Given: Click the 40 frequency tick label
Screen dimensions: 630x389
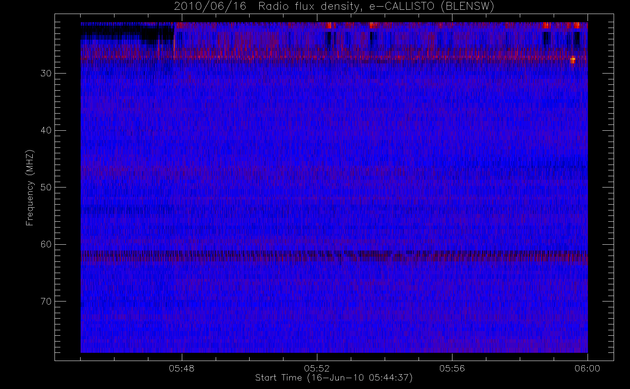Looking at the screenshot, I should point(46,130).
